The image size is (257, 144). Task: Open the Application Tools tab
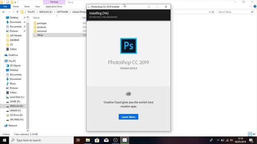[x=54, y=6]
